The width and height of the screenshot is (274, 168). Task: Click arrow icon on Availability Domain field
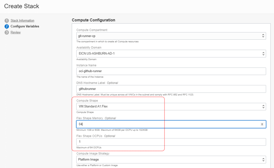263,54
